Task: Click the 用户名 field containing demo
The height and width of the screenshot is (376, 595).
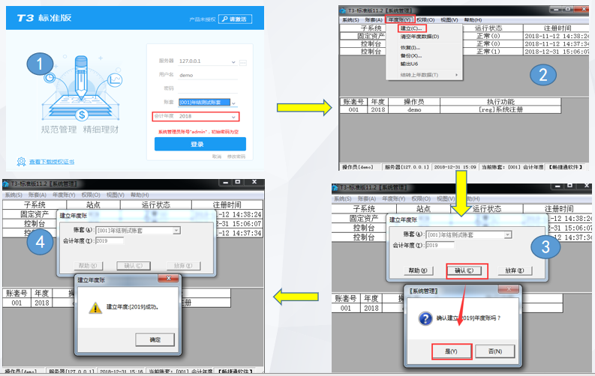Action: pos(208,75)
